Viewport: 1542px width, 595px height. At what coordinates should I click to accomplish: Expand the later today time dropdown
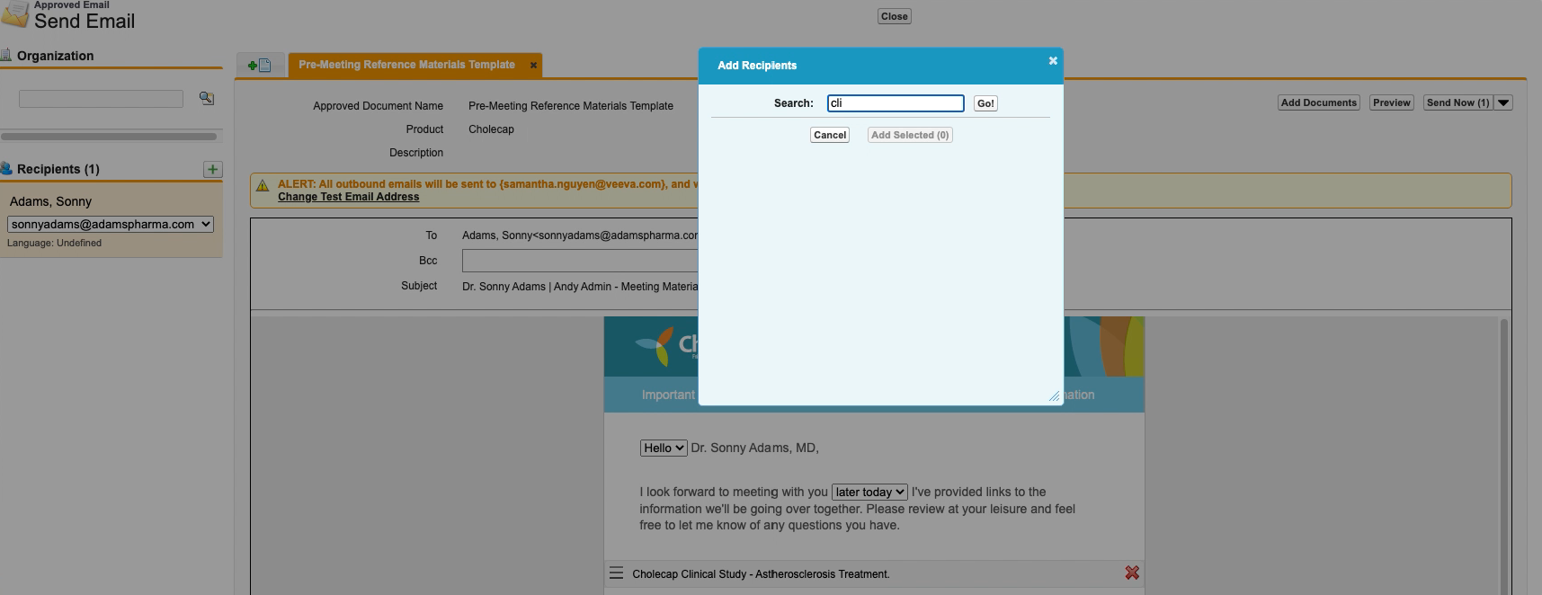(869, 493)
